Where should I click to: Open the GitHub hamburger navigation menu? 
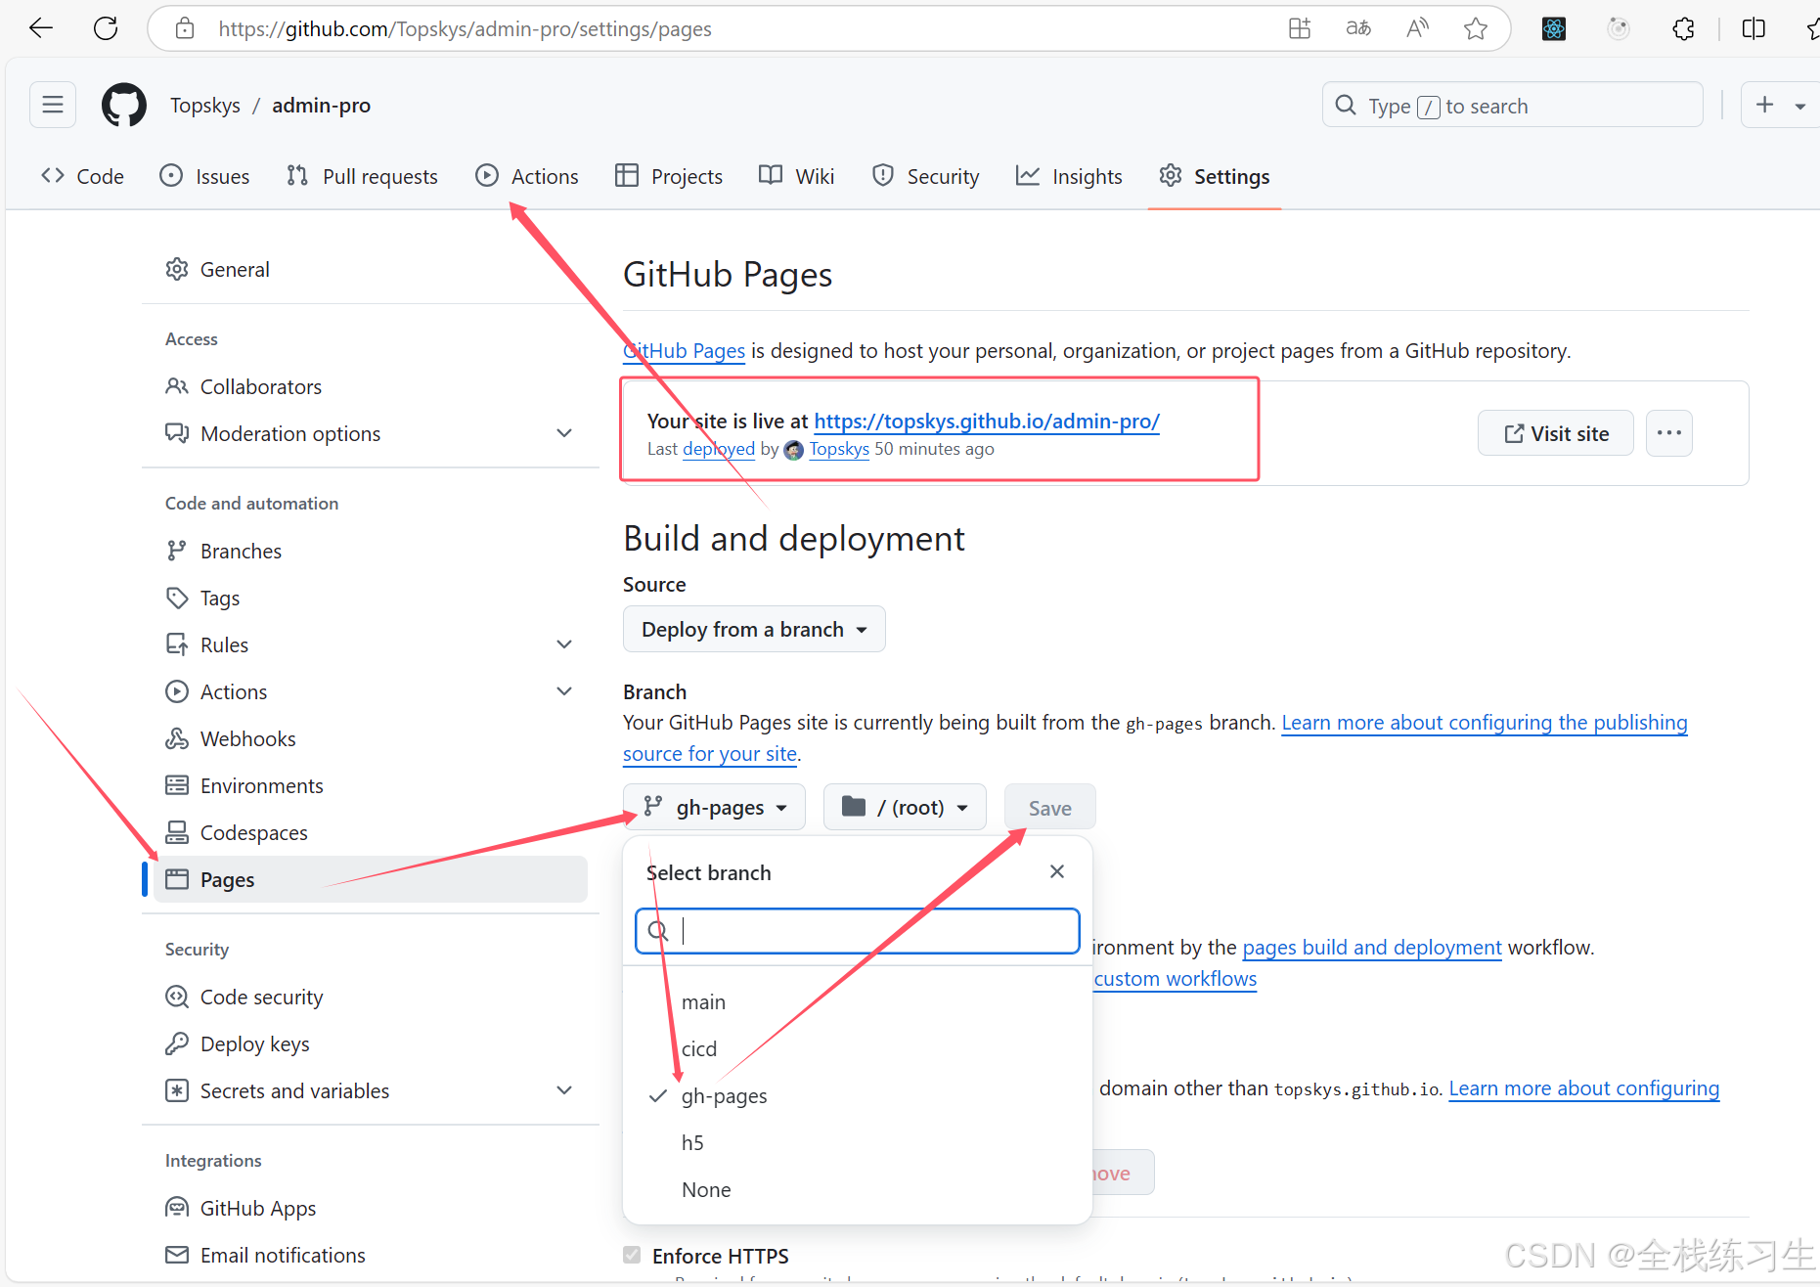click(53, 105)
